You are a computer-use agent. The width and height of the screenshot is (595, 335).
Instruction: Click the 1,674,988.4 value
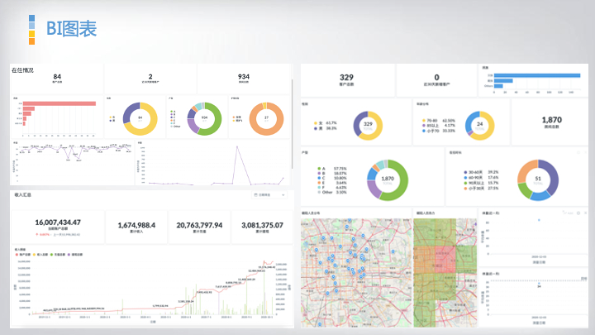coord(136,225)
